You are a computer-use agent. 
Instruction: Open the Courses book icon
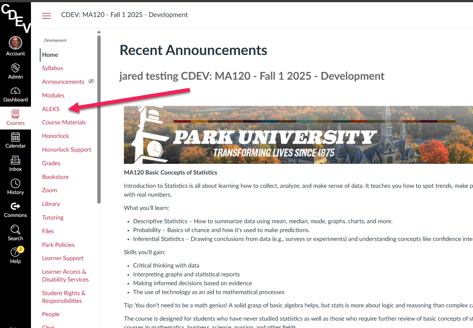point(15,114)
